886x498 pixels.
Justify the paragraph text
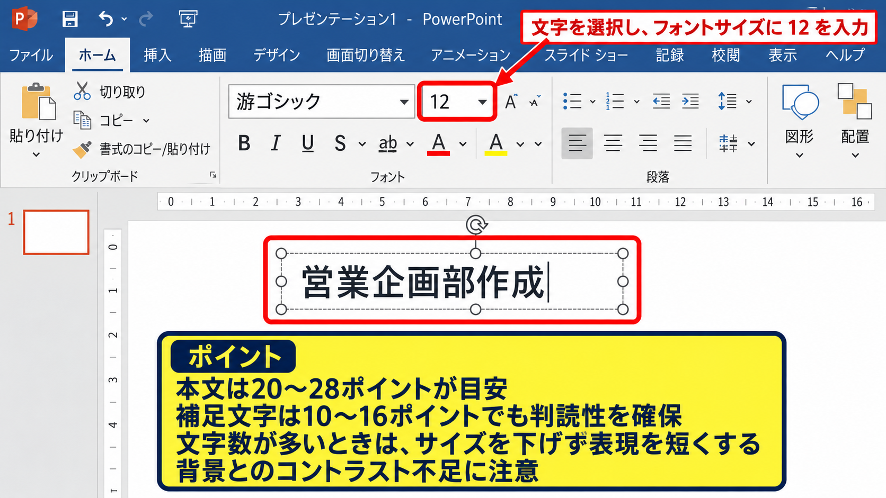pos(683,143)
